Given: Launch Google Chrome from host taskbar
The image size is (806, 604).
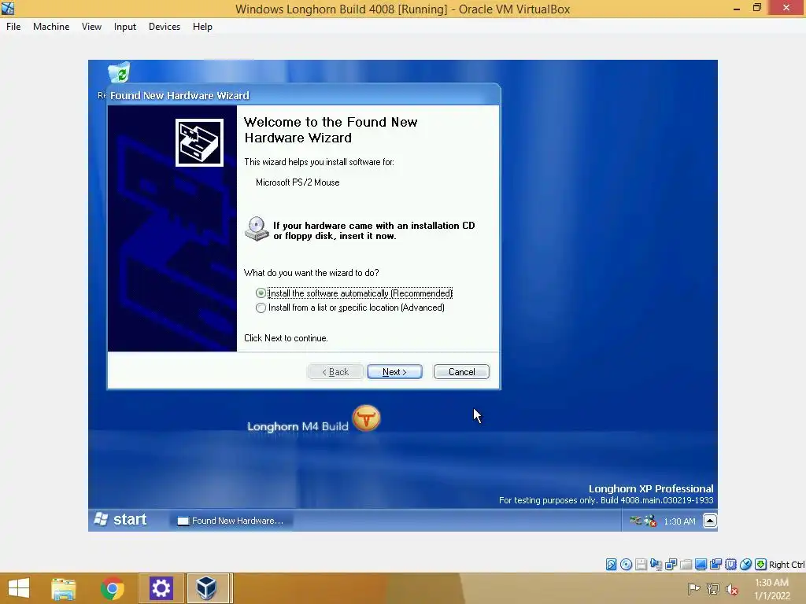Looking at the screenshot, I should 112,588.
